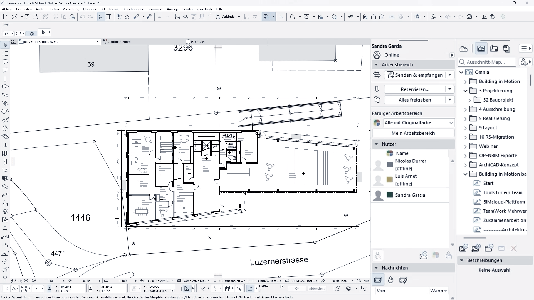
Task: Collapse the 3 Projektierung folder
Action: [466, 91]
